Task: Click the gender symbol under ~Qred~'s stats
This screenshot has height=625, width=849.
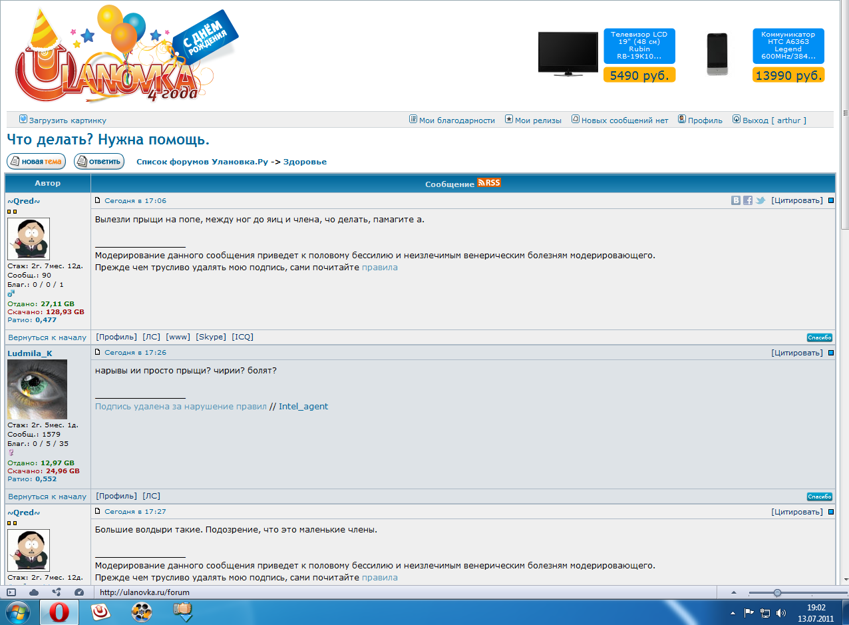Action: pyautogui.click(x=10, y=293)
